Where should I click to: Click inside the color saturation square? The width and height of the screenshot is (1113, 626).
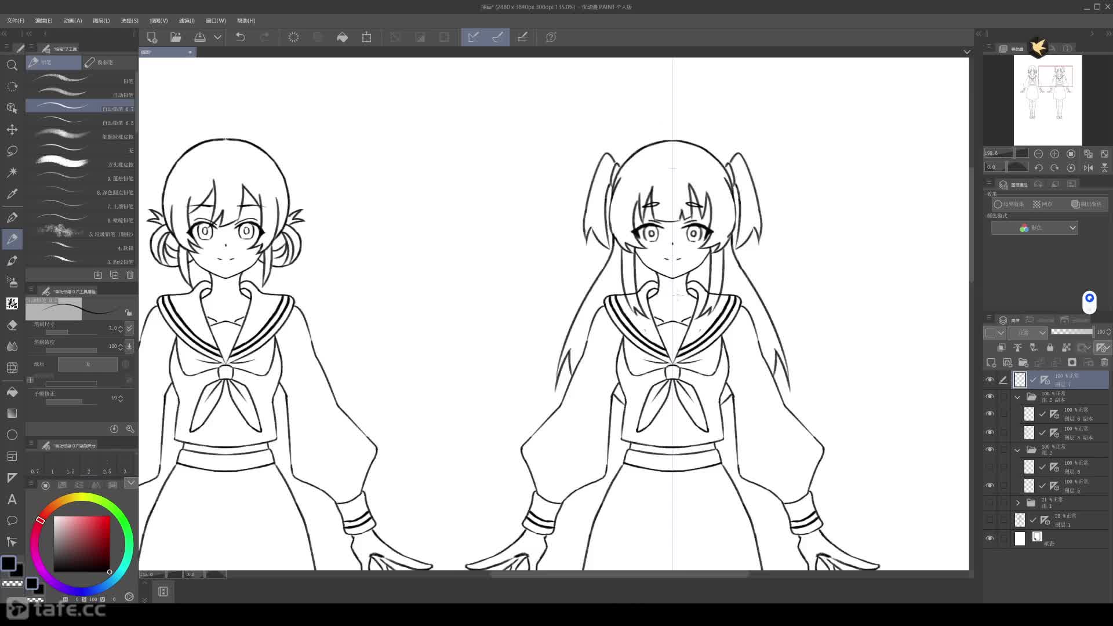tap(81, 543)
